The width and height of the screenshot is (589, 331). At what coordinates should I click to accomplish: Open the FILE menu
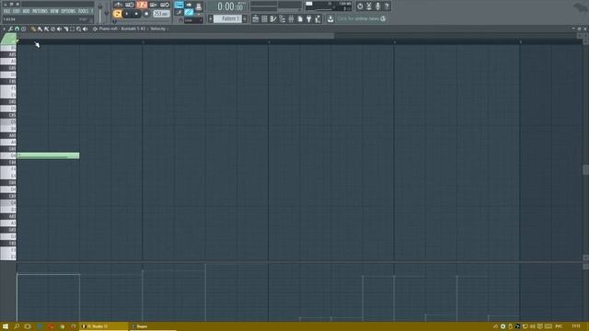click(x=6, y=12)
